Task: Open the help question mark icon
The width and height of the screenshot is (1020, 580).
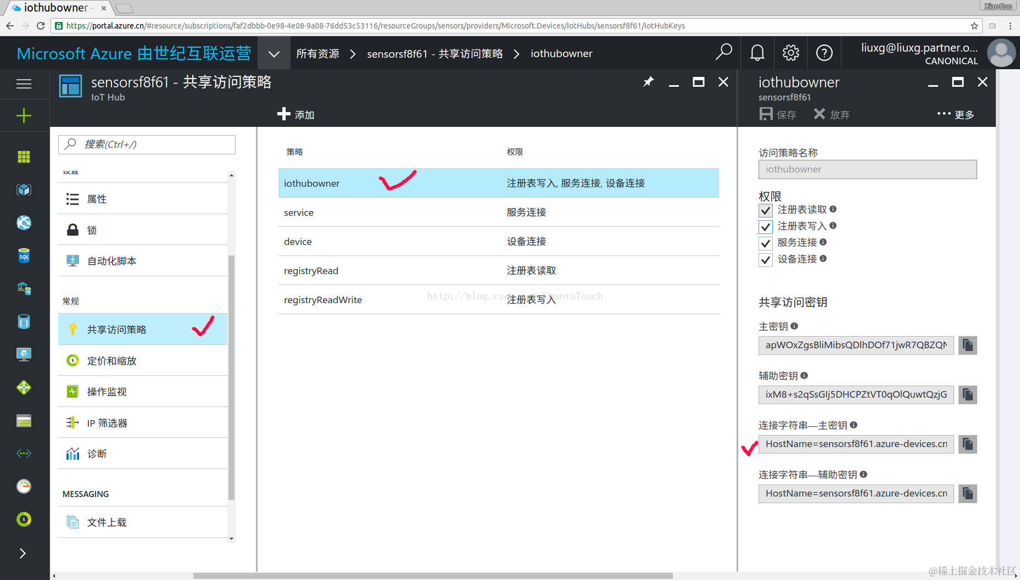Action: pos(824,53)
